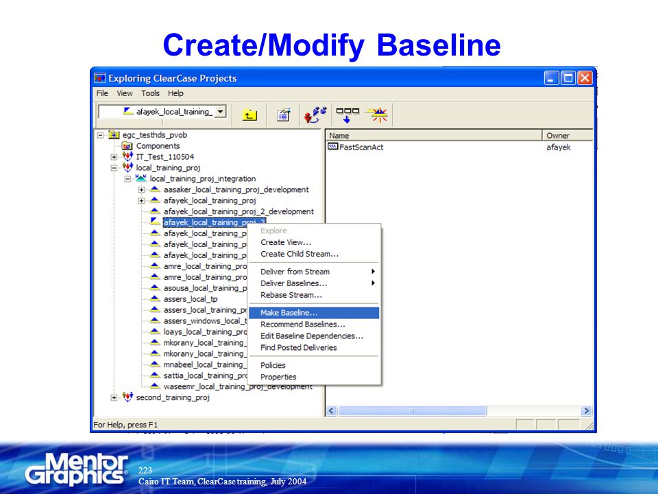Minimize the Exploring ClearCase Projects window
Screen dimensions: 658x494
(x=551, y=78)
